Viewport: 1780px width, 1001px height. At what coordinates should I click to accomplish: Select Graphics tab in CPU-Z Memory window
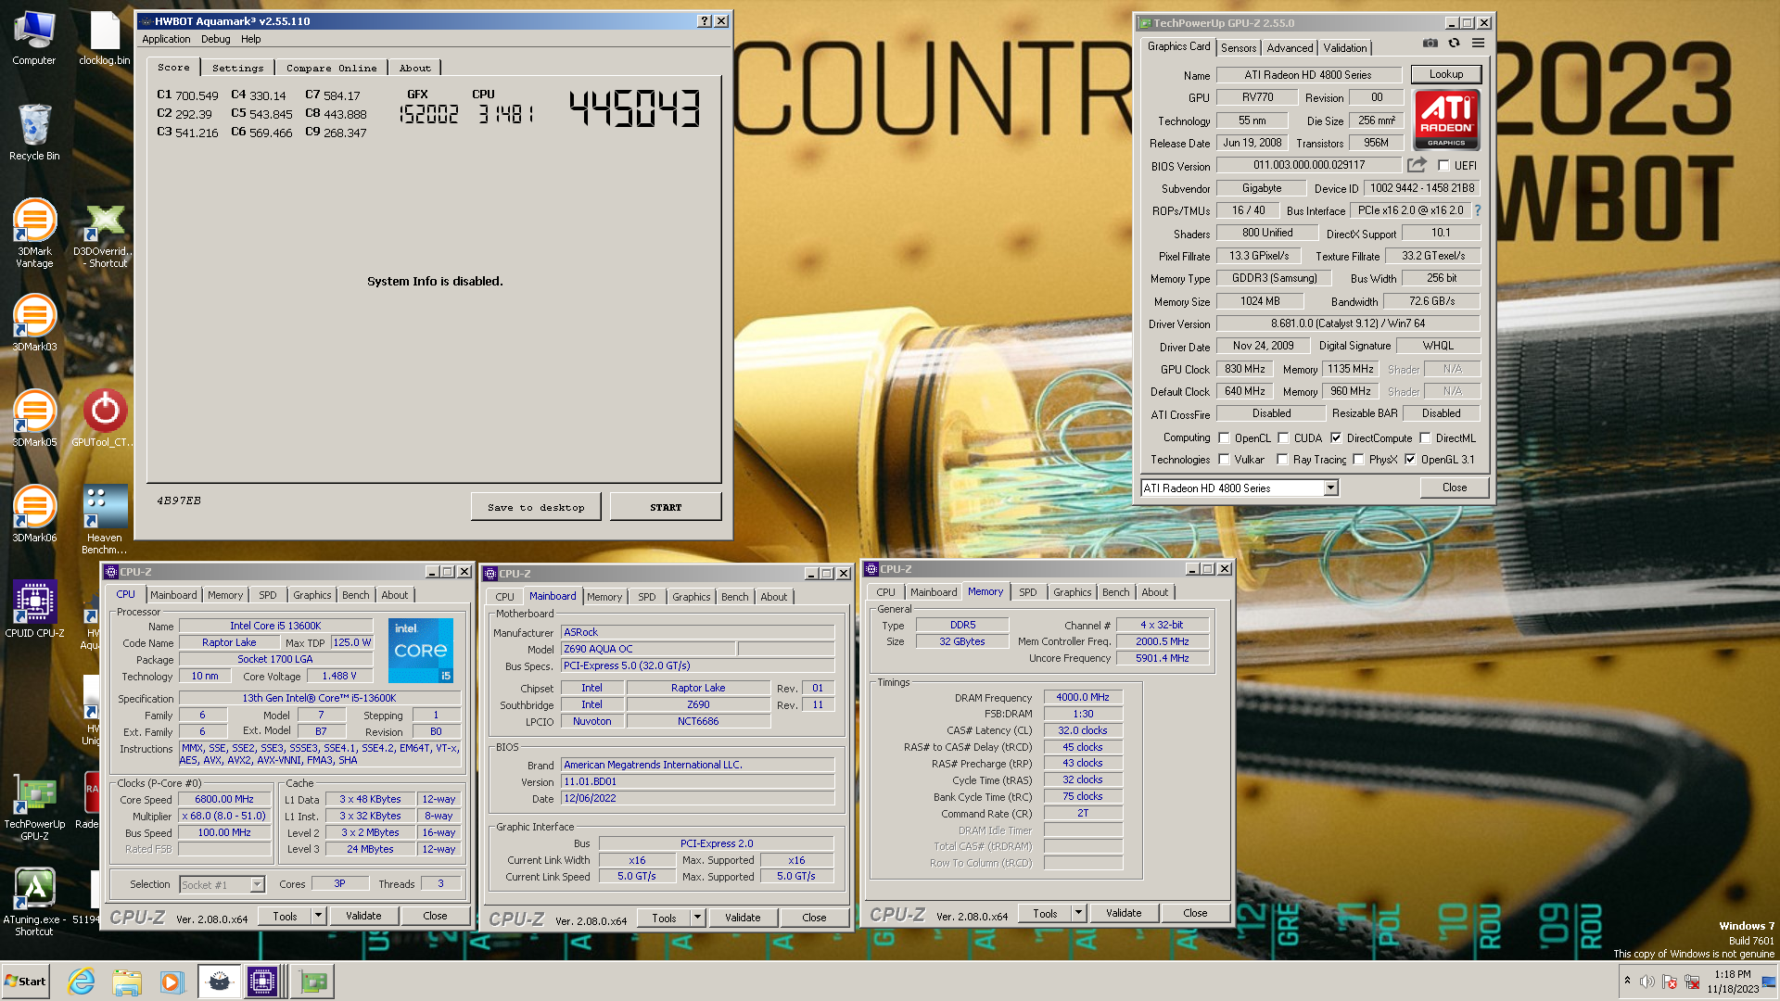(1072, 592)
